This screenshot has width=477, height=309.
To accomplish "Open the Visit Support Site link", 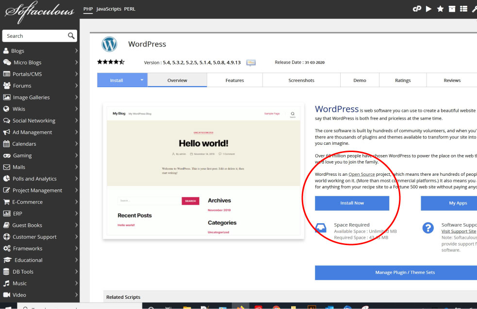I will [459, 232].
